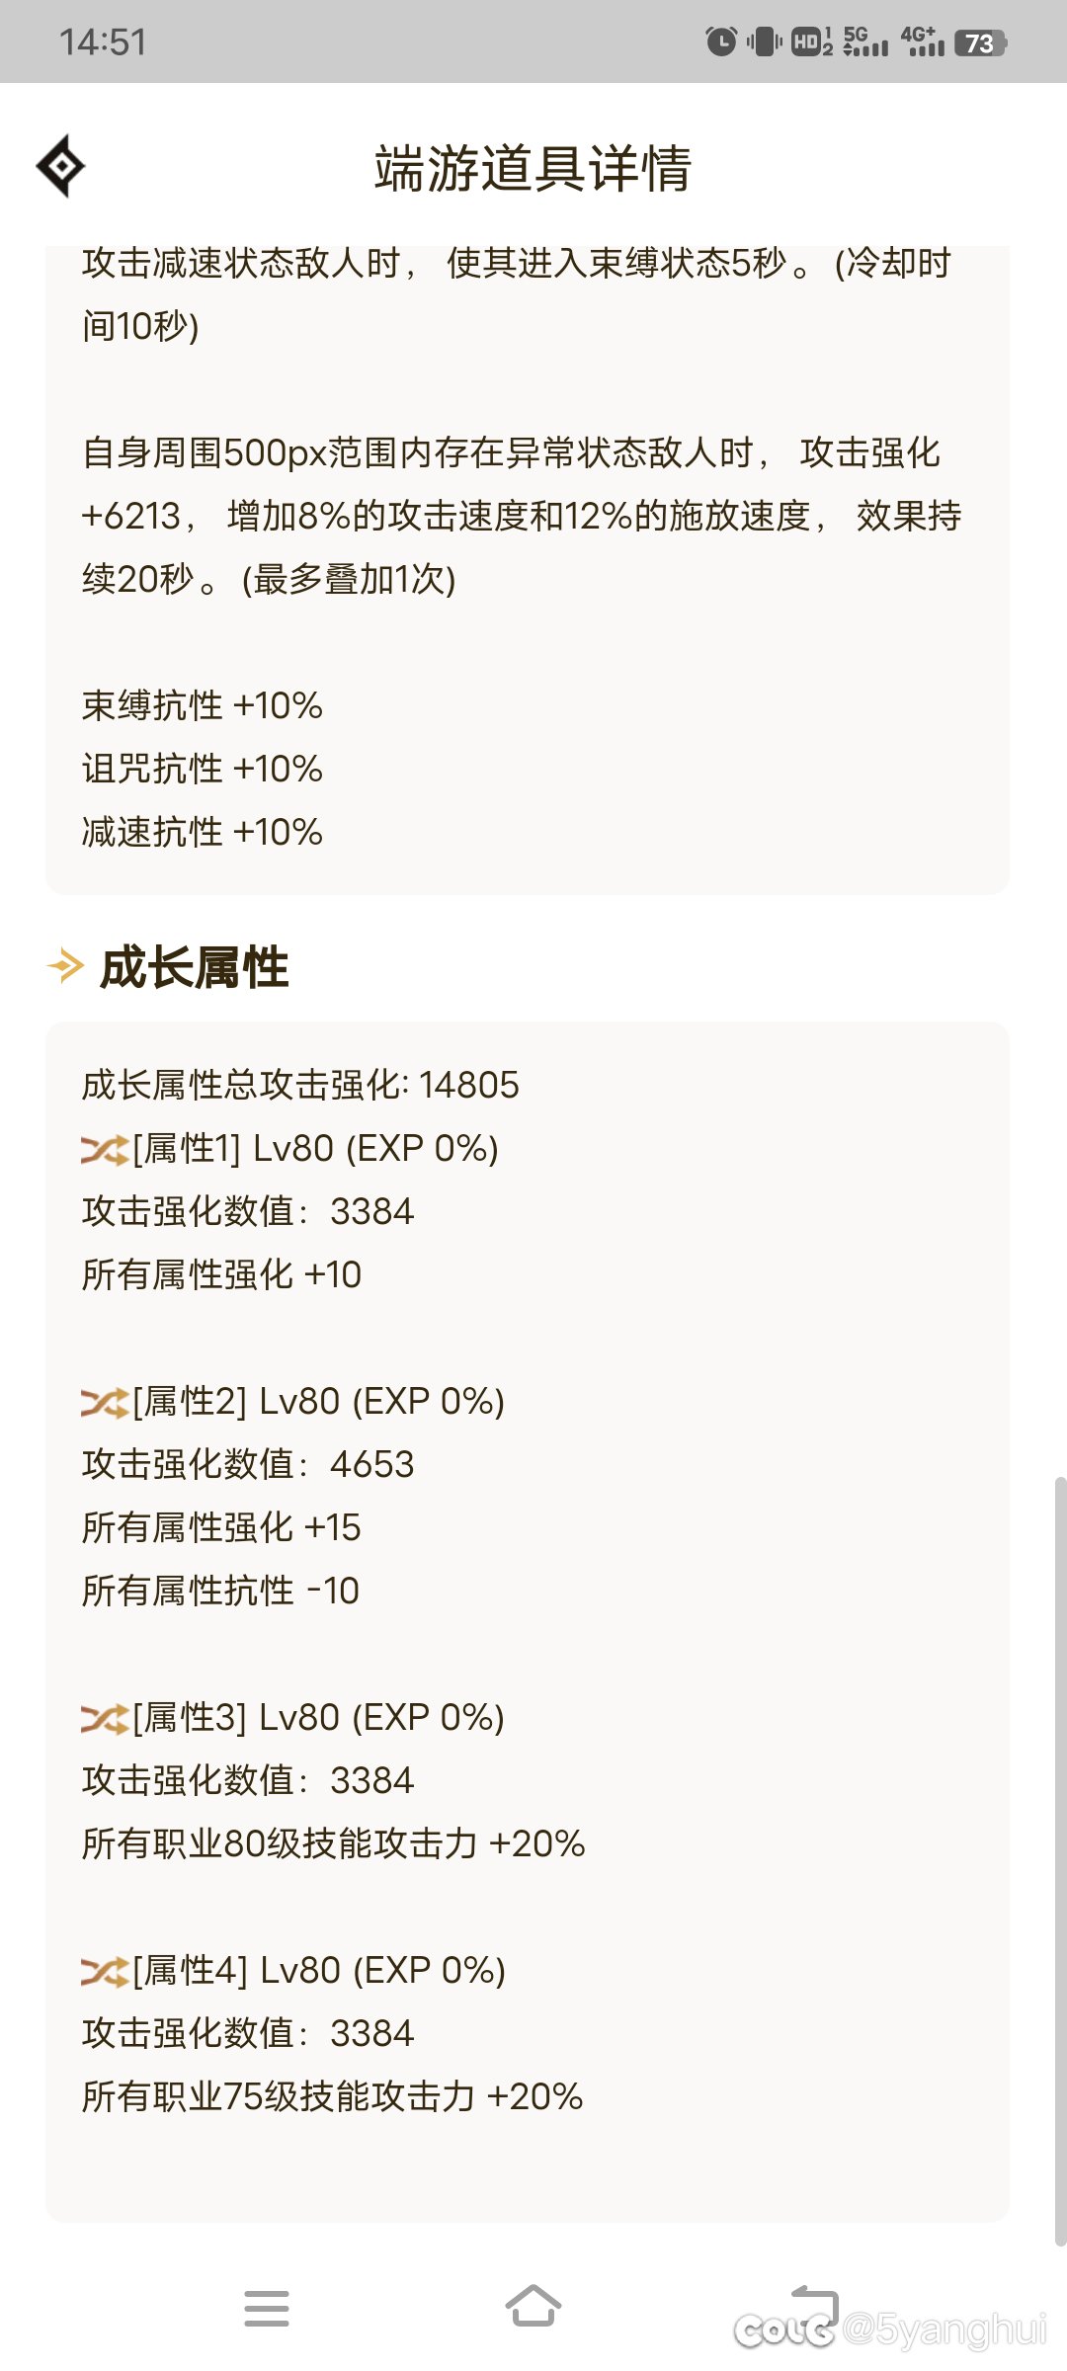Tap the 成长属性总攻击强化 14805 line
The height and width of the screenshot is (2371, 1067).
click(300, 1085)
